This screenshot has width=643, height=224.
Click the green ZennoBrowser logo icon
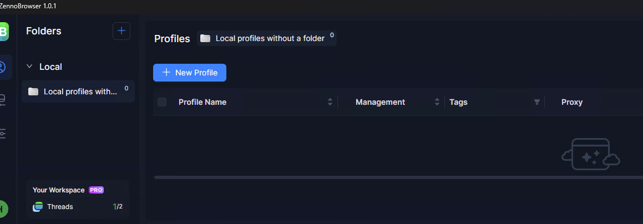[x=4, y=31]
